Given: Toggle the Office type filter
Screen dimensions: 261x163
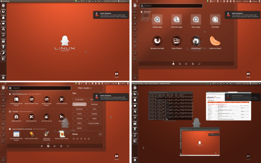Looking at the screenshot, I should click(80, 123).
